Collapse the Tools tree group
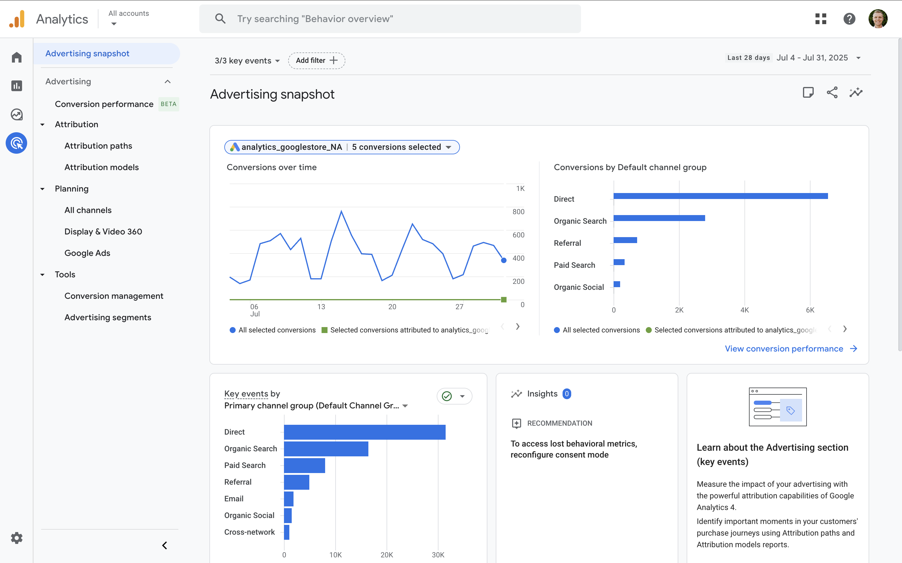Viewport: 902px width, 563px height. tap(42, 275)
